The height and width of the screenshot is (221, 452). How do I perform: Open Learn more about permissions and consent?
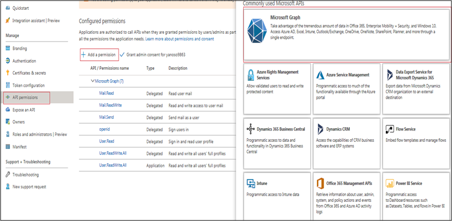coord(180,39)
